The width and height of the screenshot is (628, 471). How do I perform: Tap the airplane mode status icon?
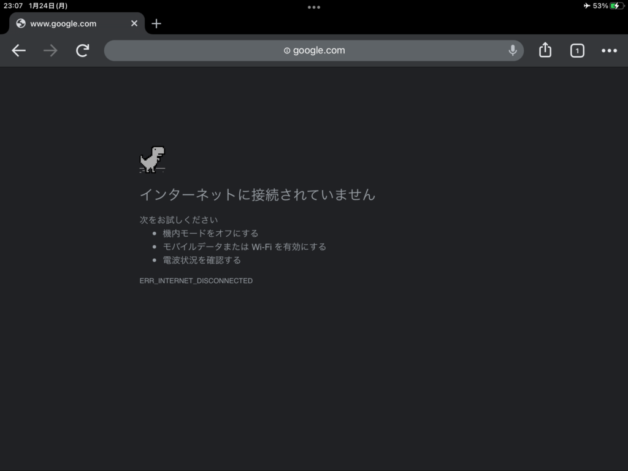pyautogui.click(x=586, y=6)
